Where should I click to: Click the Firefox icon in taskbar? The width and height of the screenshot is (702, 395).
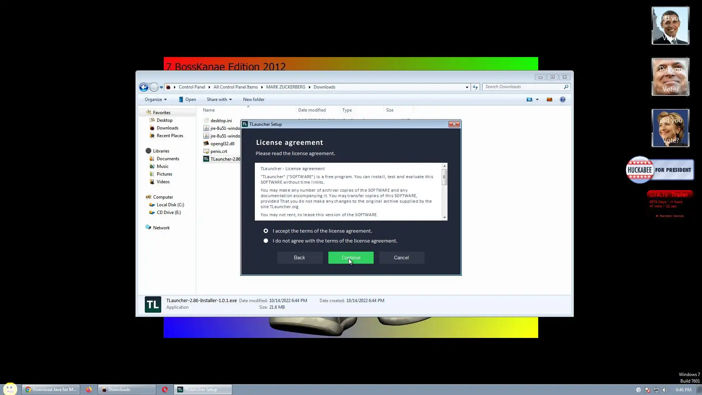(89, 390)
